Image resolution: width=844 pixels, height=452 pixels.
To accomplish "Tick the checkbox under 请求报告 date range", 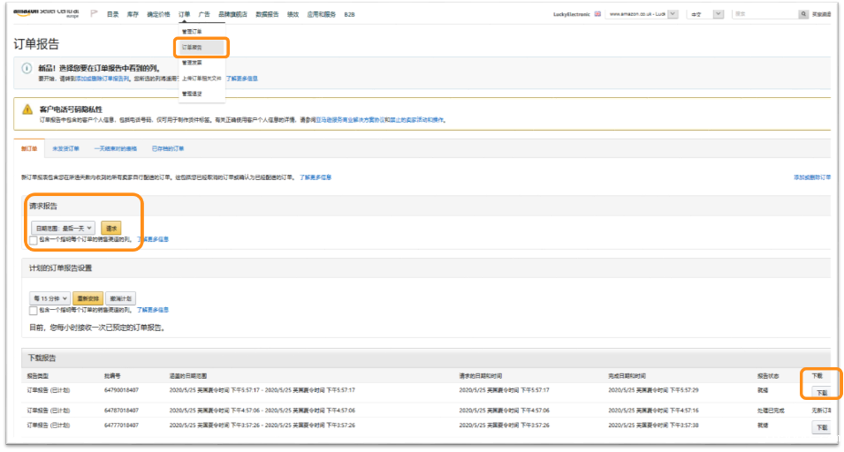I will [34, 239].
